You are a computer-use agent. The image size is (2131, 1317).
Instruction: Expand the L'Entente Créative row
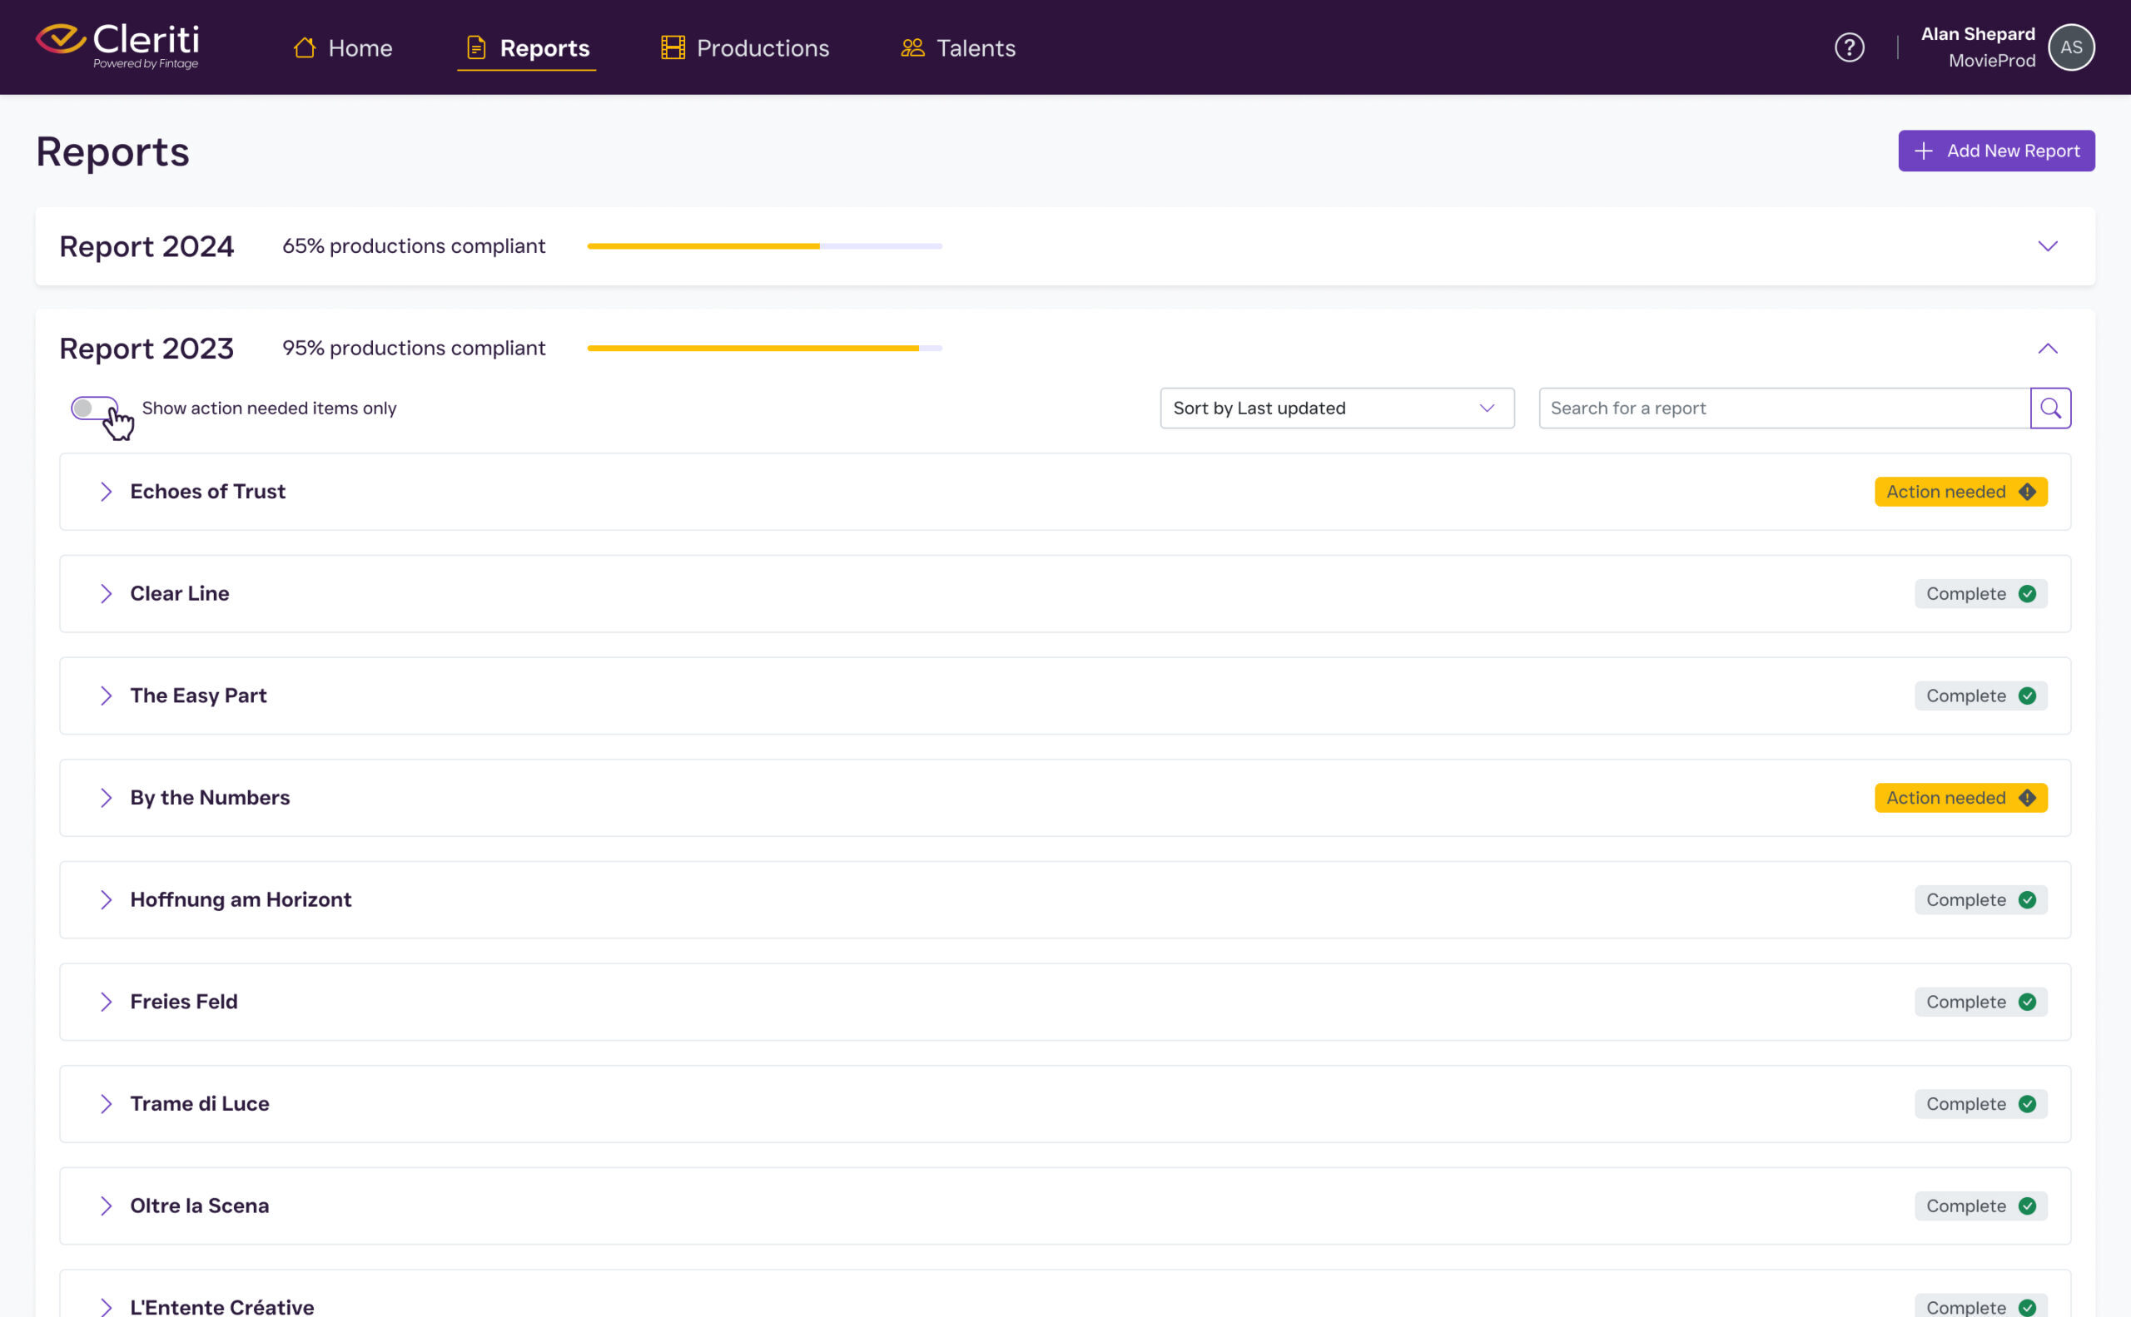pyautogui.click(x=106, y=1306)
